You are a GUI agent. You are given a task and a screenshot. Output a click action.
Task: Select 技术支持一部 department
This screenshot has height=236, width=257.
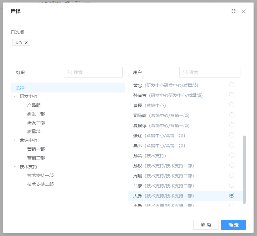coord(40,175)
